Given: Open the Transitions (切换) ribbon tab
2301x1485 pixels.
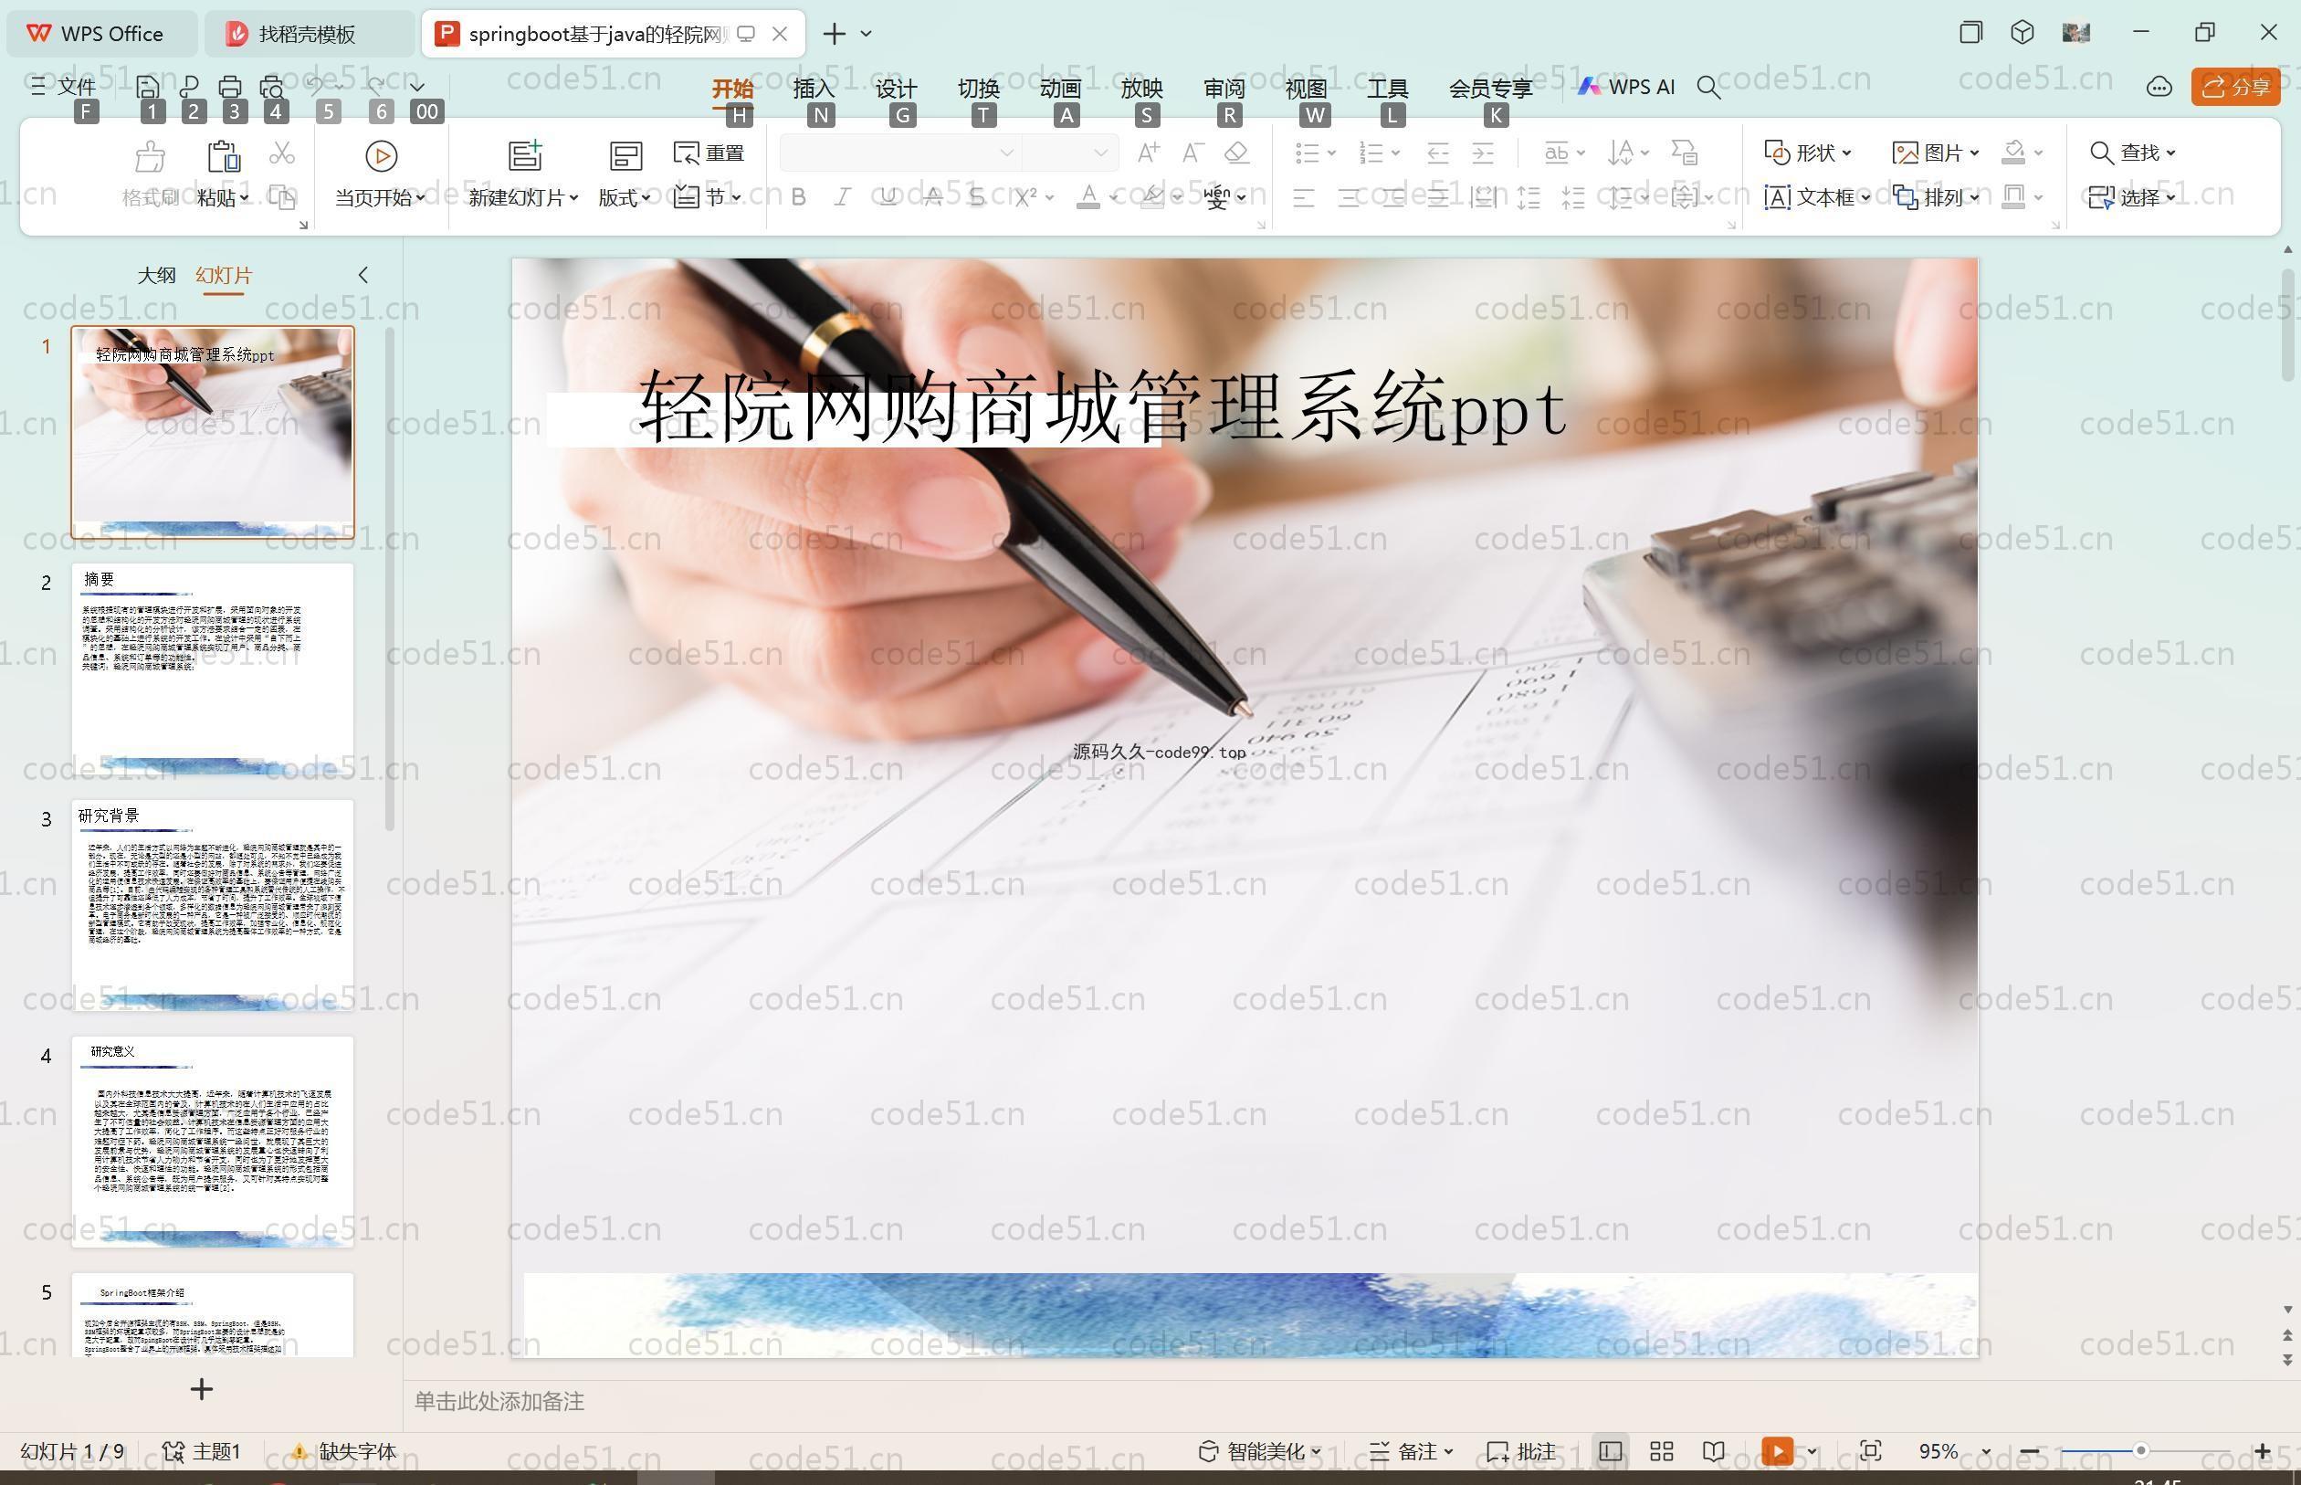Looking at the screenshot, I should pyautogui.click(x=979, y=88).
